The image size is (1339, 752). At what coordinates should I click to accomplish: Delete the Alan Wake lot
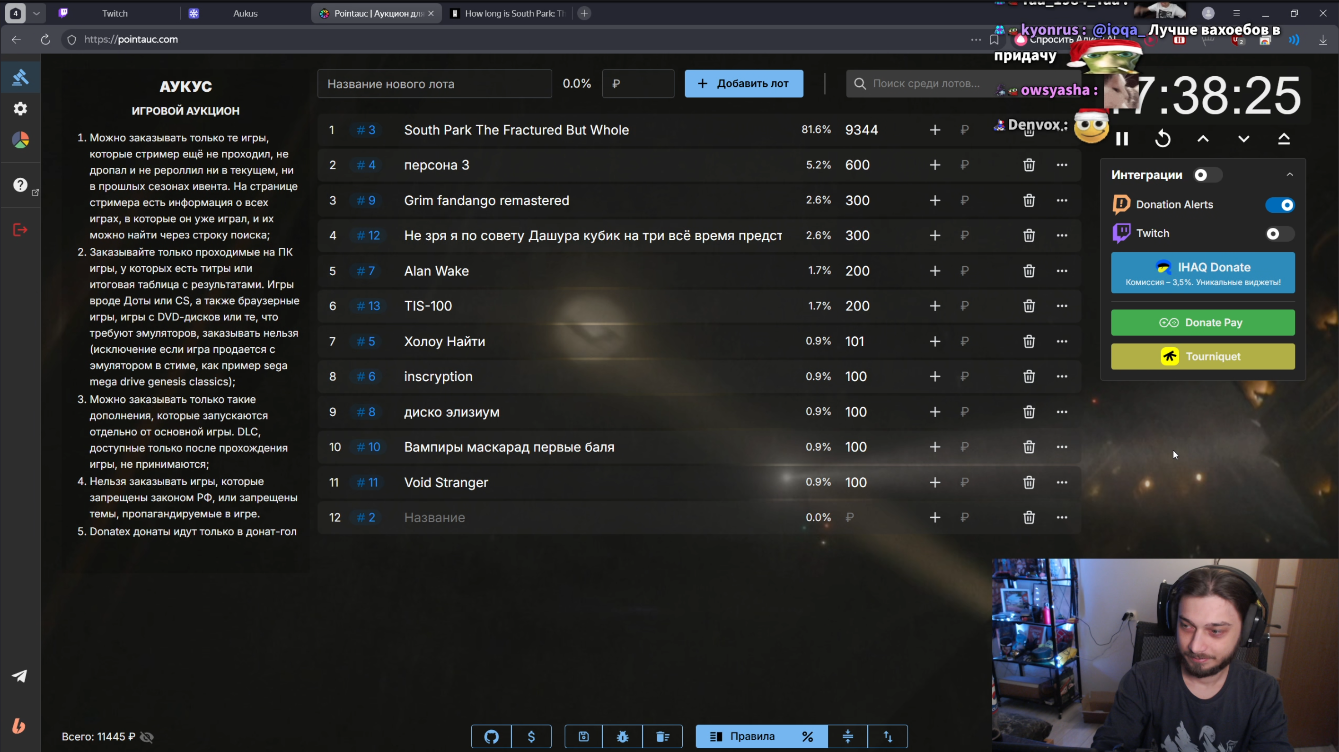(x=1029, y=271)
